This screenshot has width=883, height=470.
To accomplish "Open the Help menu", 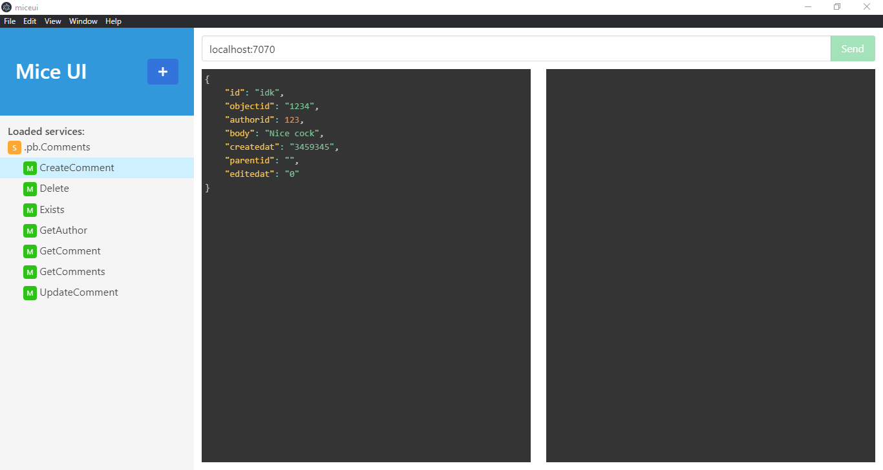I will click(x=113, y=21).
